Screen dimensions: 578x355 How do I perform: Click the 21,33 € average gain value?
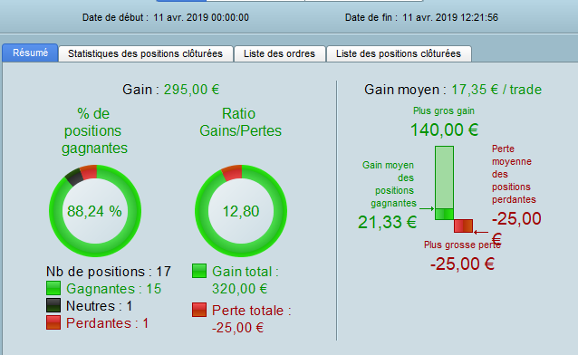[388, 222]
